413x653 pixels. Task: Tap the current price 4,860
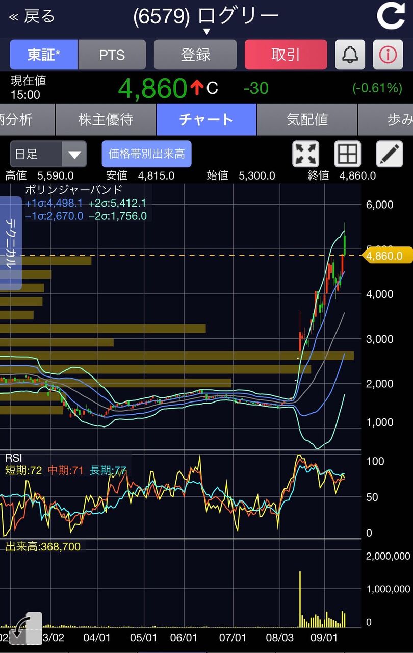pyautogui.click(x=152, y=88)
